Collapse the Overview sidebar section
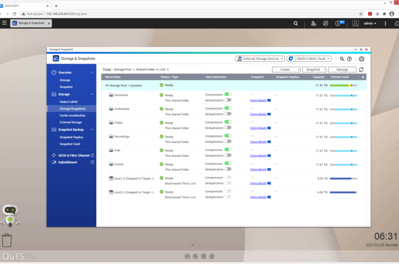The width and height of the screenshot is (399, 264). click(92, 73)
